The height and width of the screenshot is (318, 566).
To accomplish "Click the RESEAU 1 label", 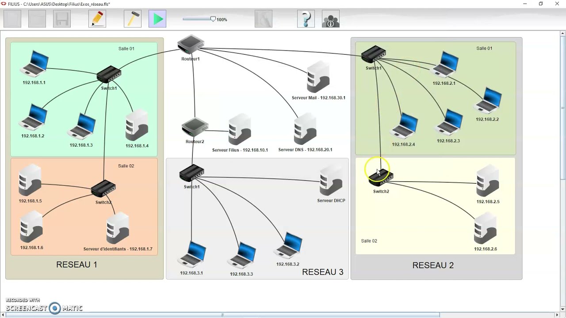I will pos(76,265).
